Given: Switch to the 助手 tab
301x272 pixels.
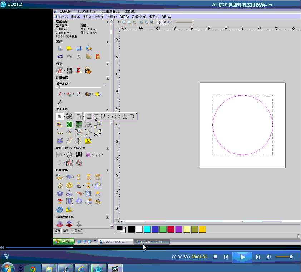Looking at the screenshot, I should (65, 231).
